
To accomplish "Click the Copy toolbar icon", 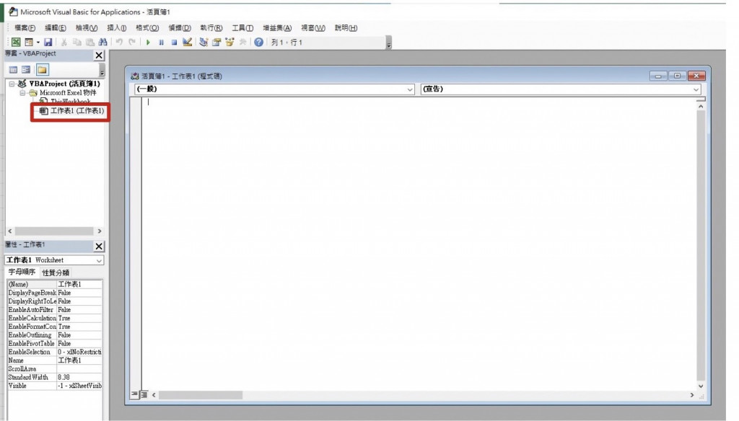I will click(x=76, y=43).
